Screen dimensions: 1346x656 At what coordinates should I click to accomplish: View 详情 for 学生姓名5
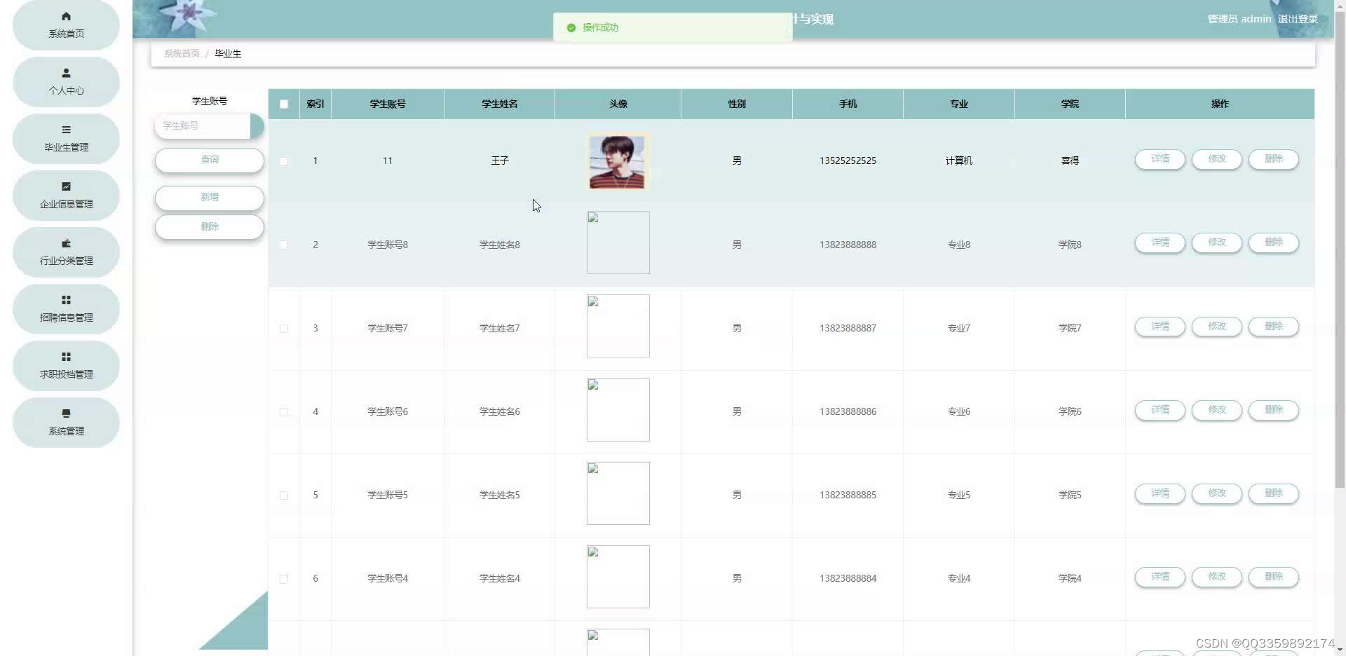1160,493
